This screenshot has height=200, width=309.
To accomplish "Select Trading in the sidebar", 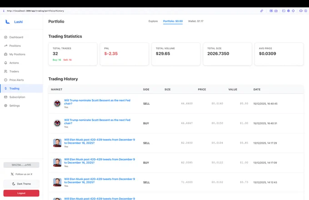I will click(21, 88).
